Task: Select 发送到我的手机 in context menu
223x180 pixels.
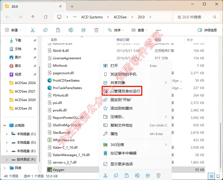Action: tap(135, 74)
